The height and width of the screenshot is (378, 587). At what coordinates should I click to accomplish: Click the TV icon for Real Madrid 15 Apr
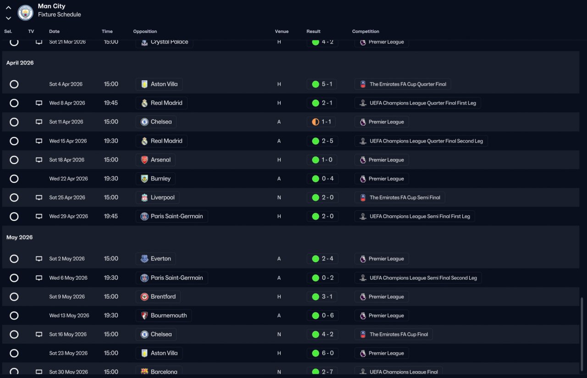pos(39,141)
